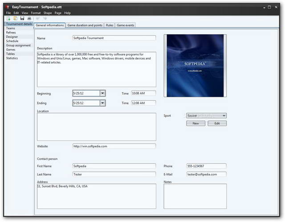285x222 pixels.
Task: Click inside the Description text area
Action: click(97, 69)
